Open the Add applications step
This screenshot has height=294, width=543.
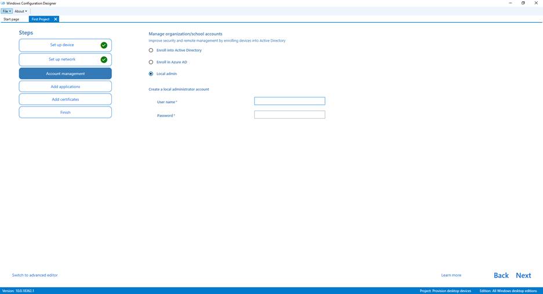[65, 86]
